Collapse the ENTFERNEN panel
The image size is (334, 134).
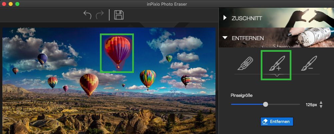tap(225, 38)
